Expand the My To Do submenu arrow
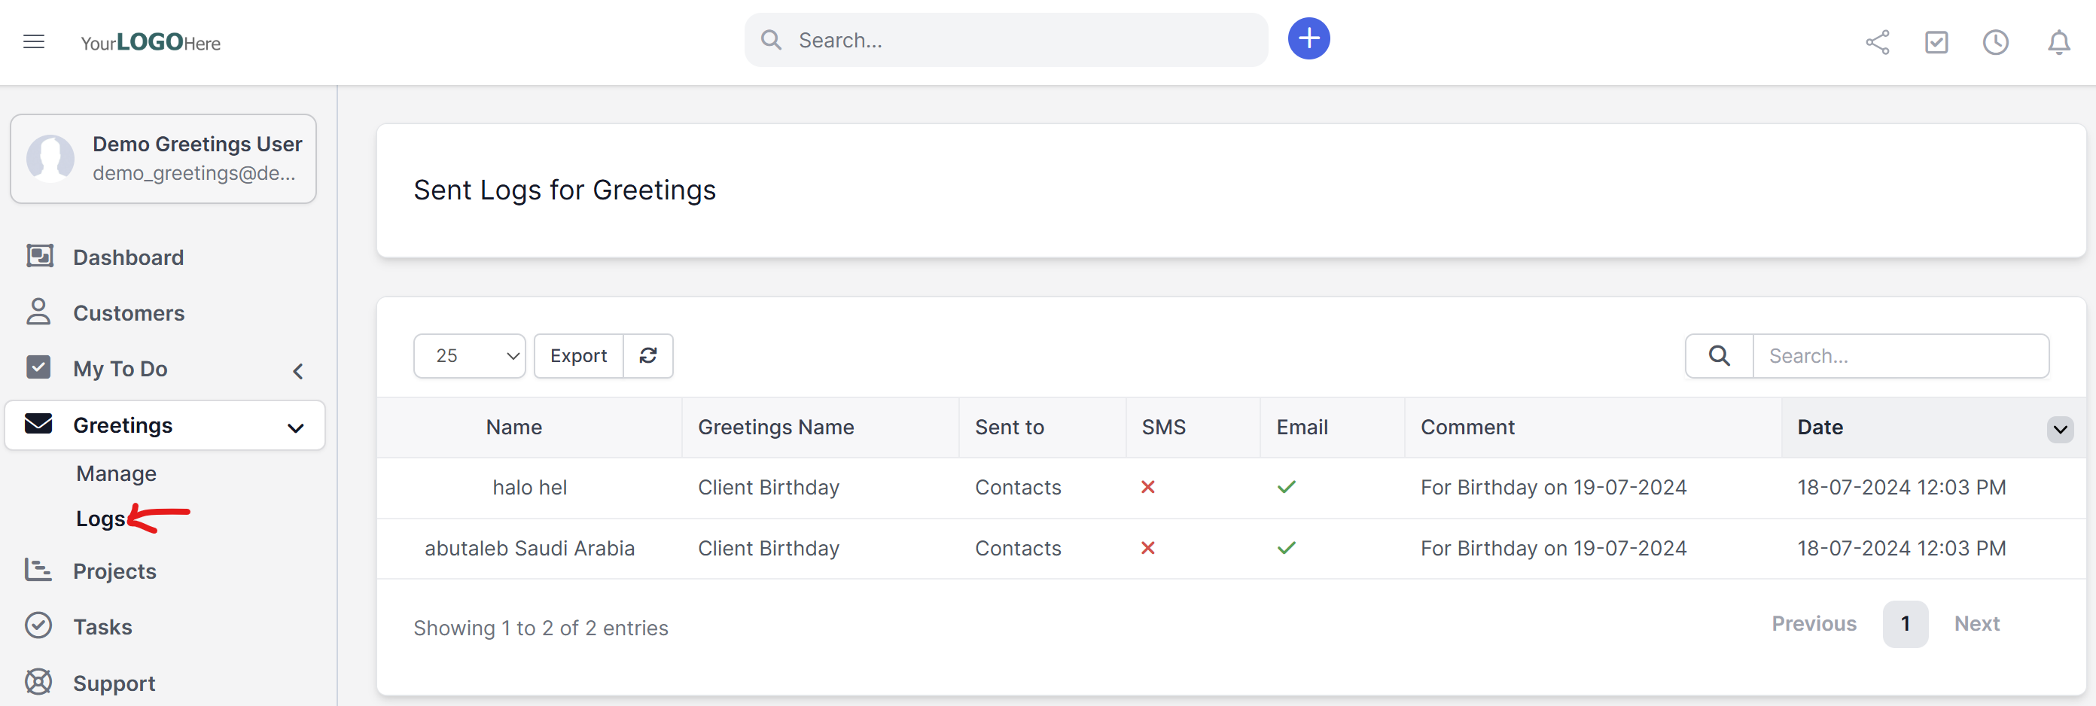 tap(298, 371)
